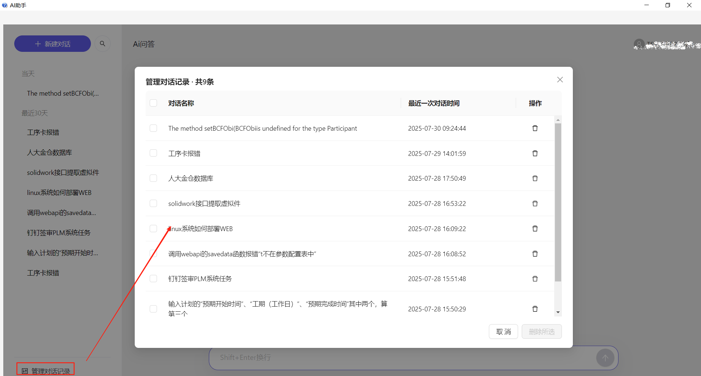This screenshot has height=376, width=701.
Task: Click the scrollbar down arrow in dialog
Action: (558, 312)
